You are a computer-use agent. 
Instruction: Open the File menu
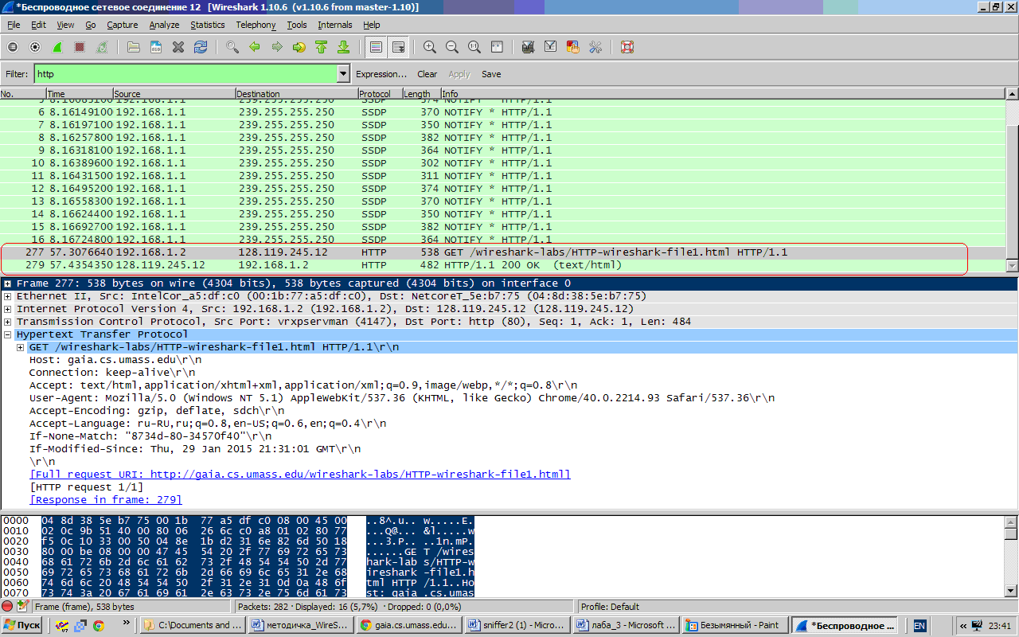14,25
